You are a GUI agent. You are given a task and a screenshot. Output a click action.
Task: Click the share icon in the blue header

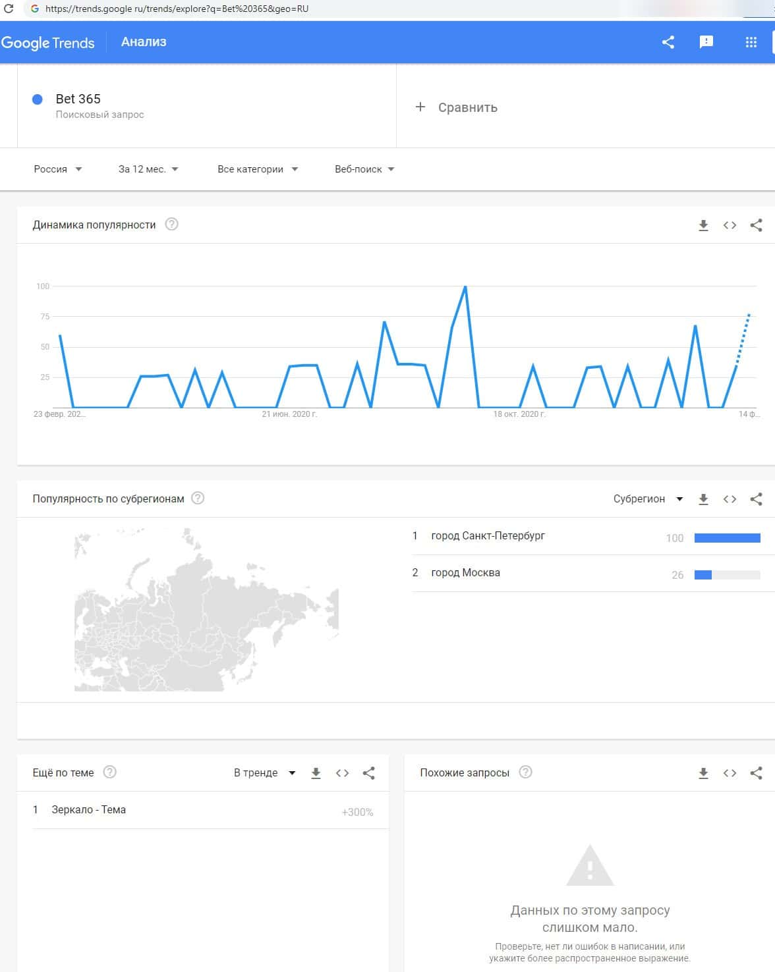668,42
